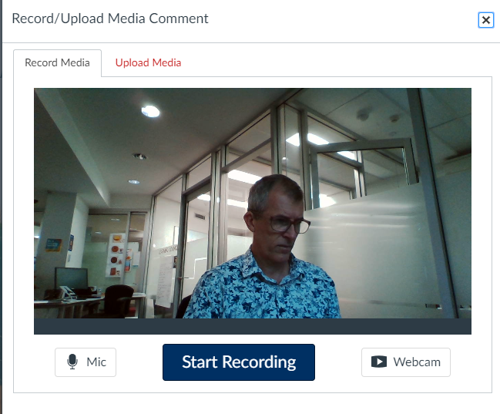
Task: Open the Webcam source dropdown
Action: [x=405, y=362]
